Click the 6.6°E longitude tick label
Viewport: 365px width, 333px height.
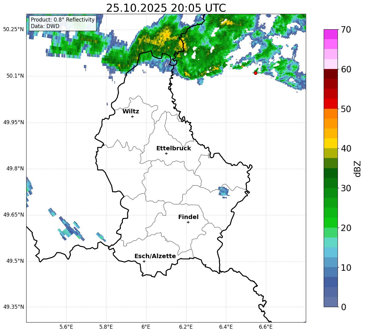coord(266,327)
